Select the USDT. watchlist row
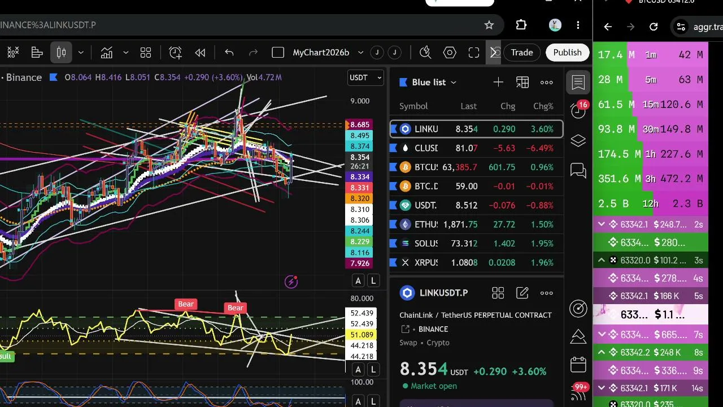The image size is (723, 407). [x=477, y=205]
